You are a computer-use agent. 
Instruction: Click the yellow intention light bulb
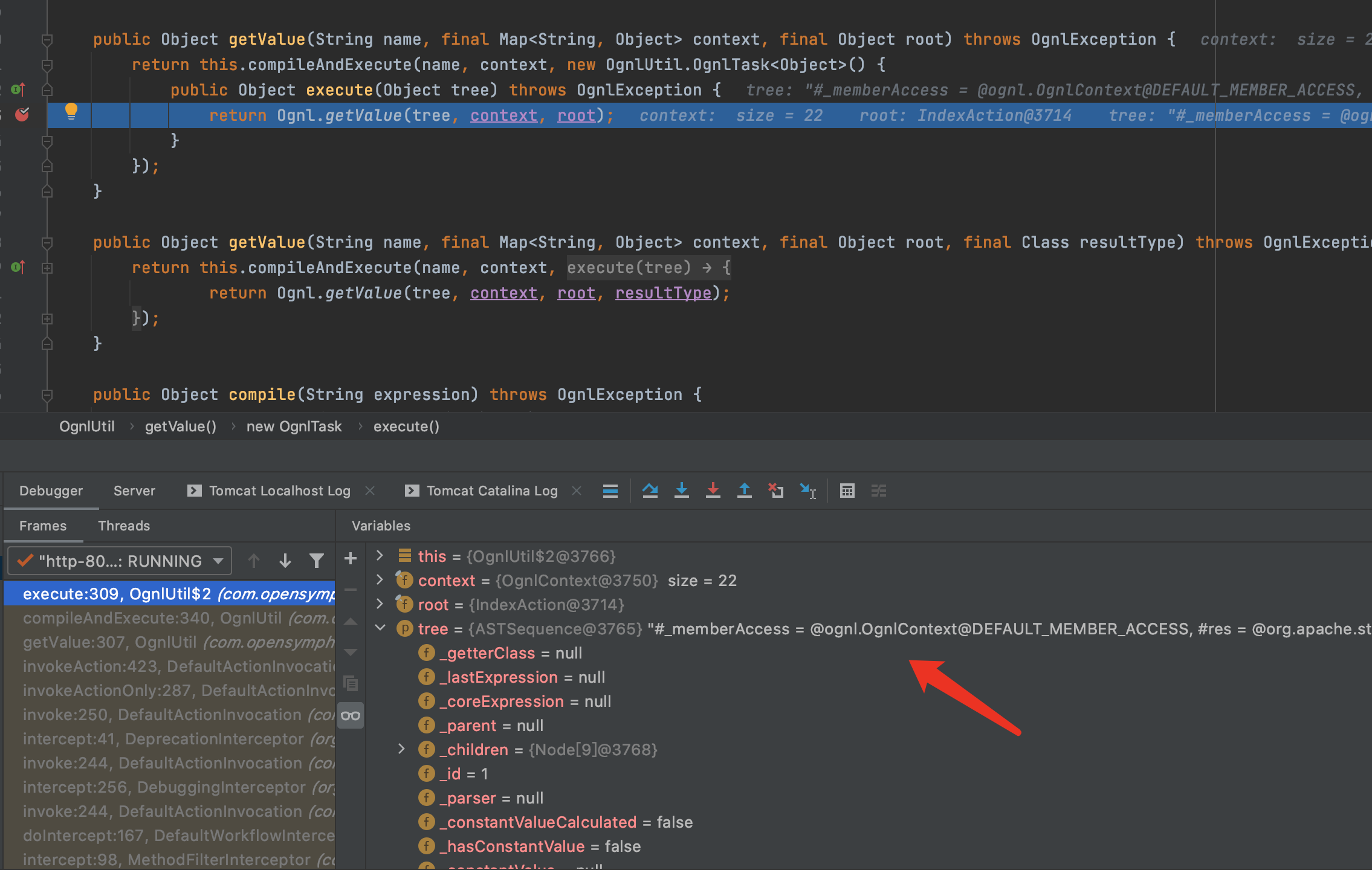click(71, 111)
